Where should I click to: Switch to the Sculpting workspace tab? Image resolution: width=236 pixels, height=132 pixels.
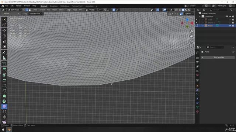(53, 6)
